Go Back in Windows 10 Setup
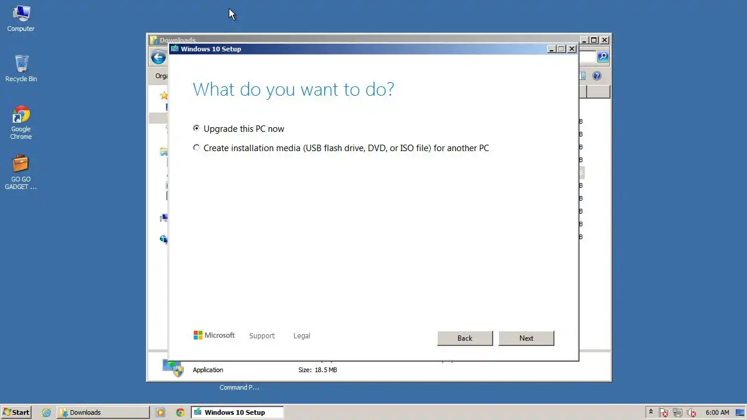This screenshot has height=420, width=747. pyautogui.click(x=465, y=338)
